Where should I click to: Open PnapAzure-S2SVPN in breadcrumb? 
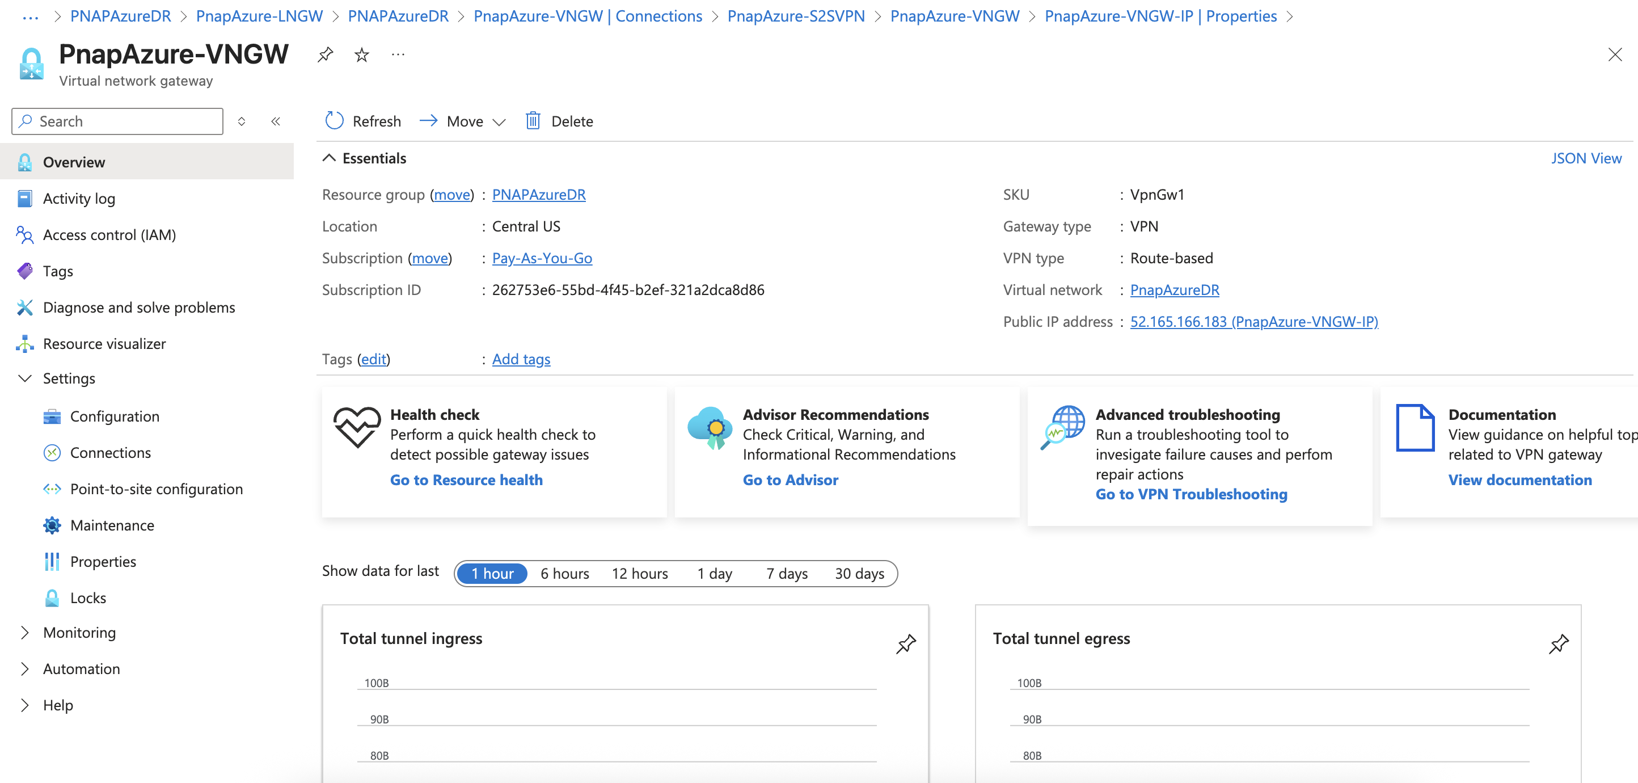pyautogui.click(x=796, y=16)
